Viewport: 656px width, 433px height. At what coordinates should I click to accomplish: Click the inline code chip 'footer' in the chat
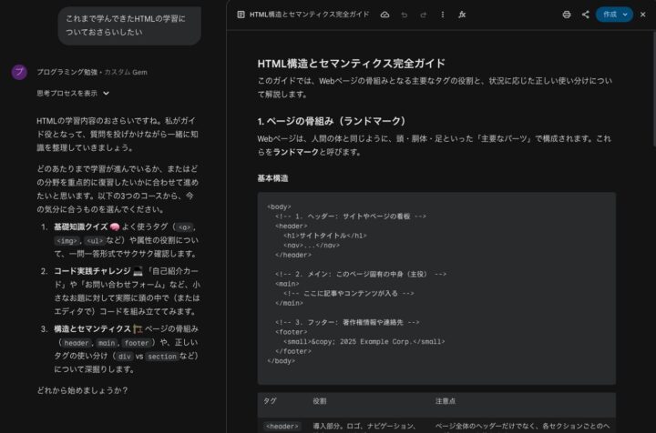point(137,343)
